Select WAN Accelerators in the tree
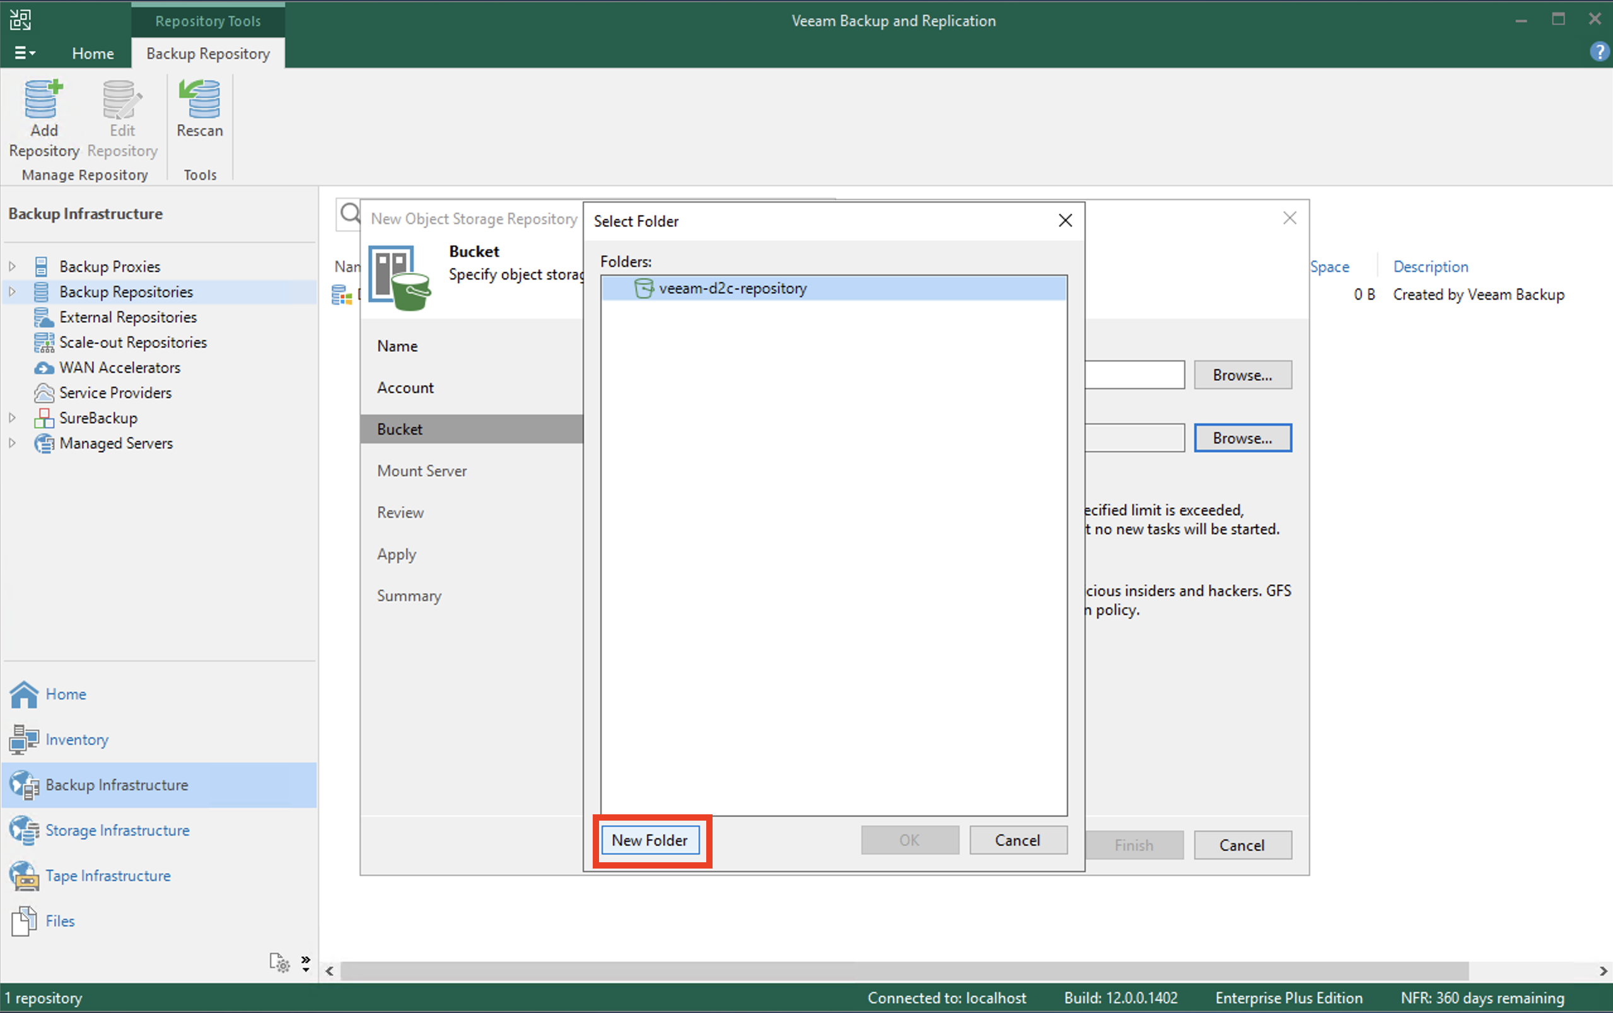The width and height of the screenshot is (1613, 1013). (120, 367)
